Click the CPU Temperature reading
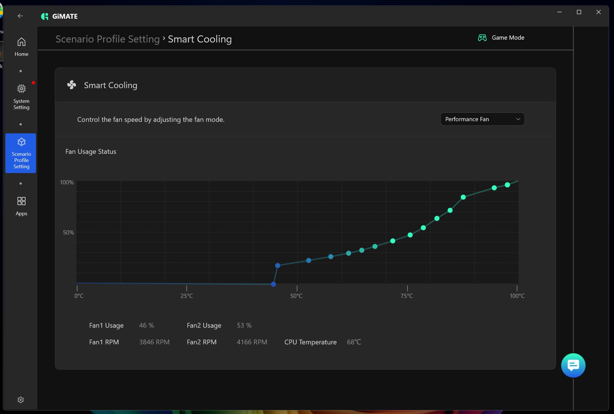This screenshot has width=614, height=414. point(354,342)
